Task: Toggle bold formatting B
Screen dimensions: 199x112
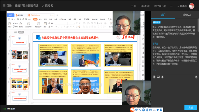Action: click(56, 27)
